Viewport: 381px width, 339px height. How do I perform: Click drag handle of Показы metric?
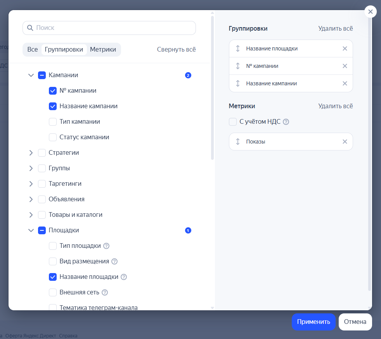[238, 142]
